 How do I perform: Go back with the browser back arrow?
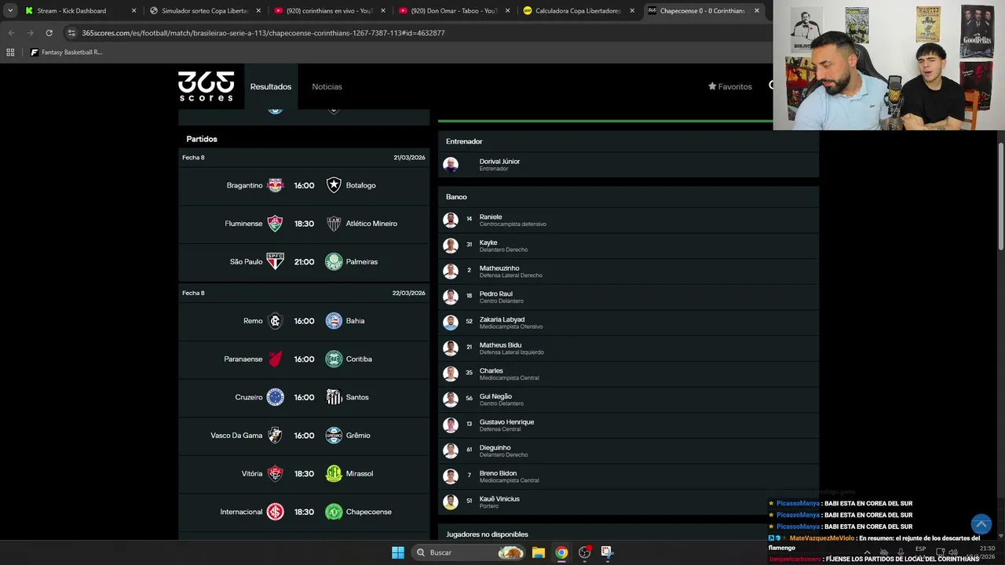pyautogui.click(x=11, y=33)
